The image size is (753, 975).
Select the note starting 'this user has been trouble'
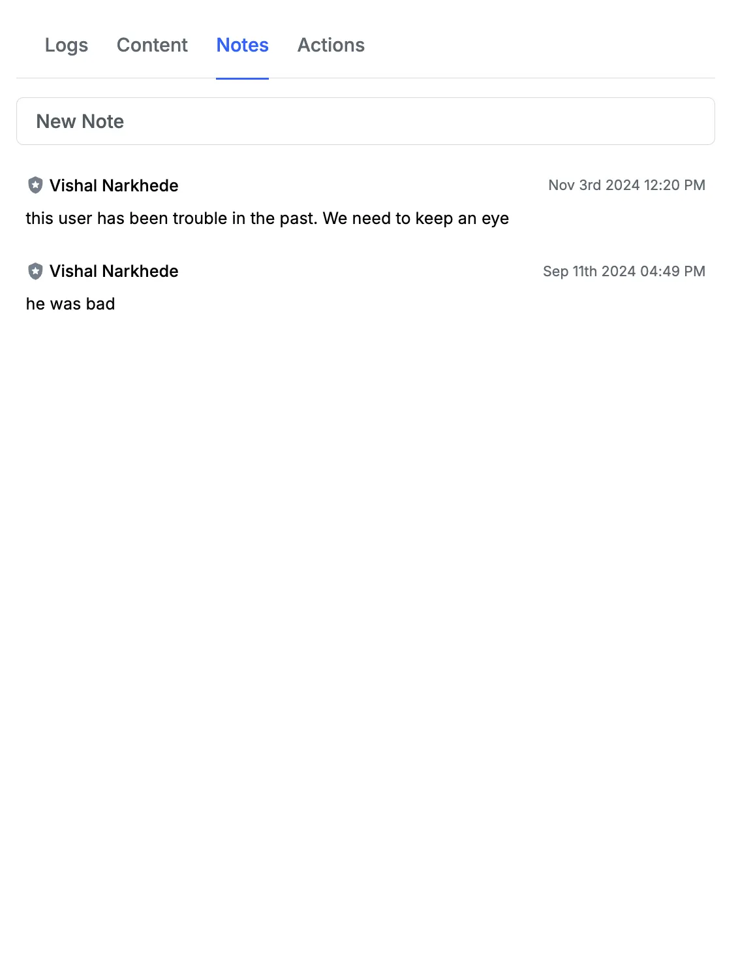268,218
